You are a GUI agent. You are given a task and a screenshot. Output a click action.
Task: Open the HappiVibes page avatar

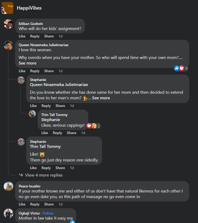coord(7,8)
